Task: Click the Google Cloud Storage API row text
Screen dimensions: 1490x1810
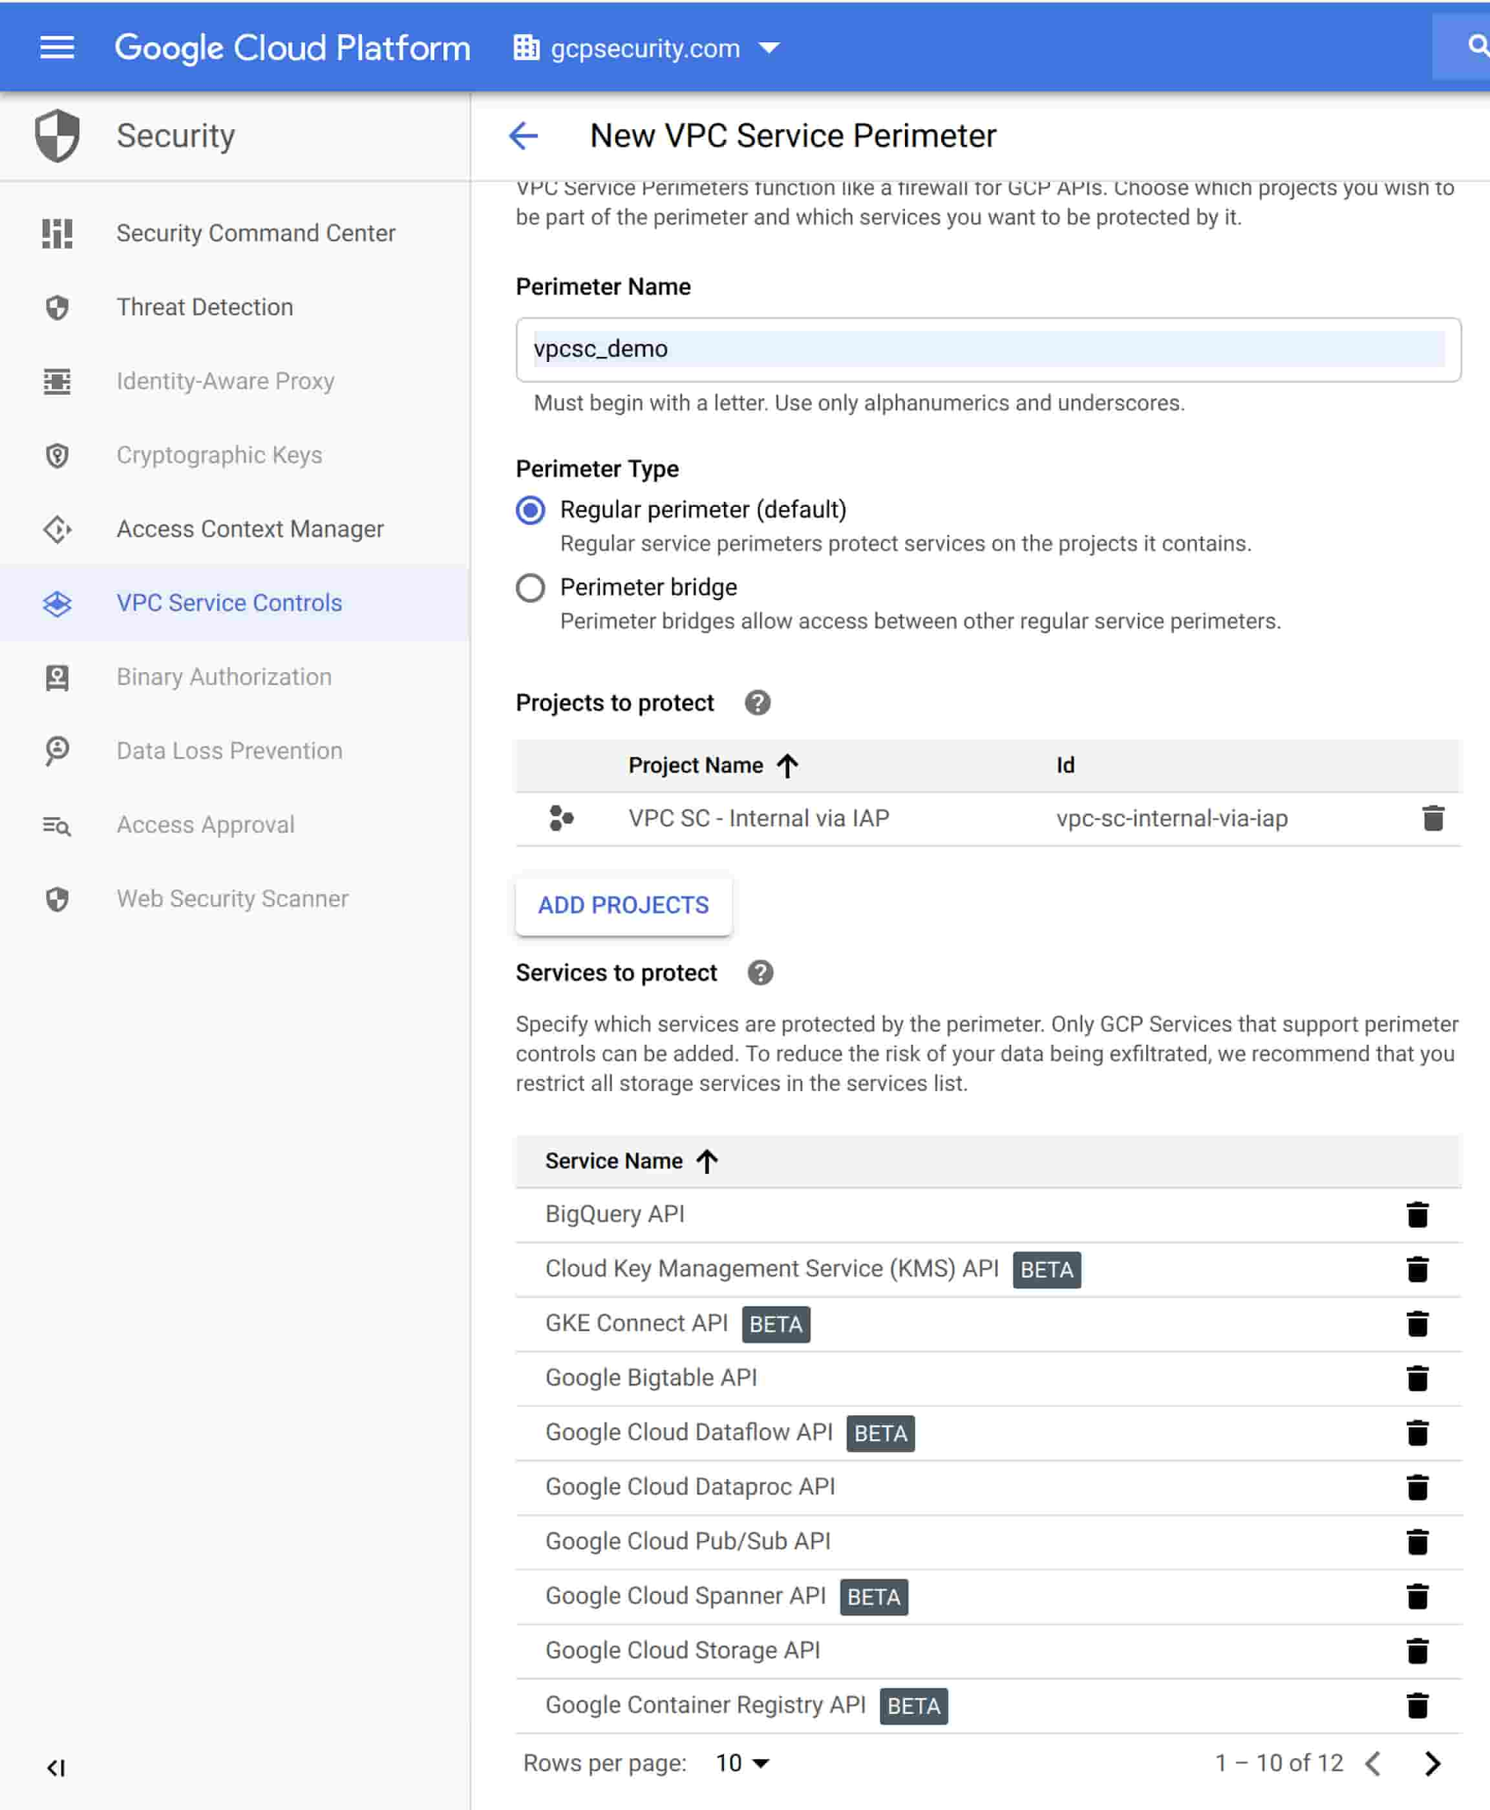Action: [682, 1650]
